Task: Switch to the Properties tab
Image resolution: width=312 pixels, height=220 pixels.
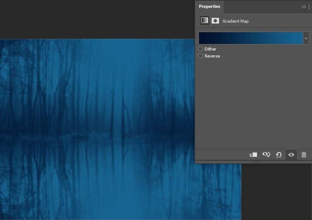Action: pyautogui.click(x=209, y=7)
